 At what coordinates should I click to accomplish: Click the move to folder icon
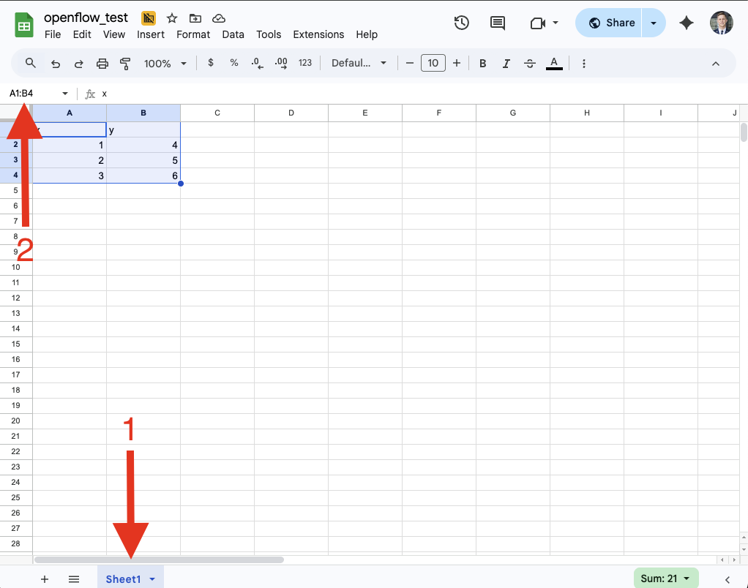tap(195, 18)
